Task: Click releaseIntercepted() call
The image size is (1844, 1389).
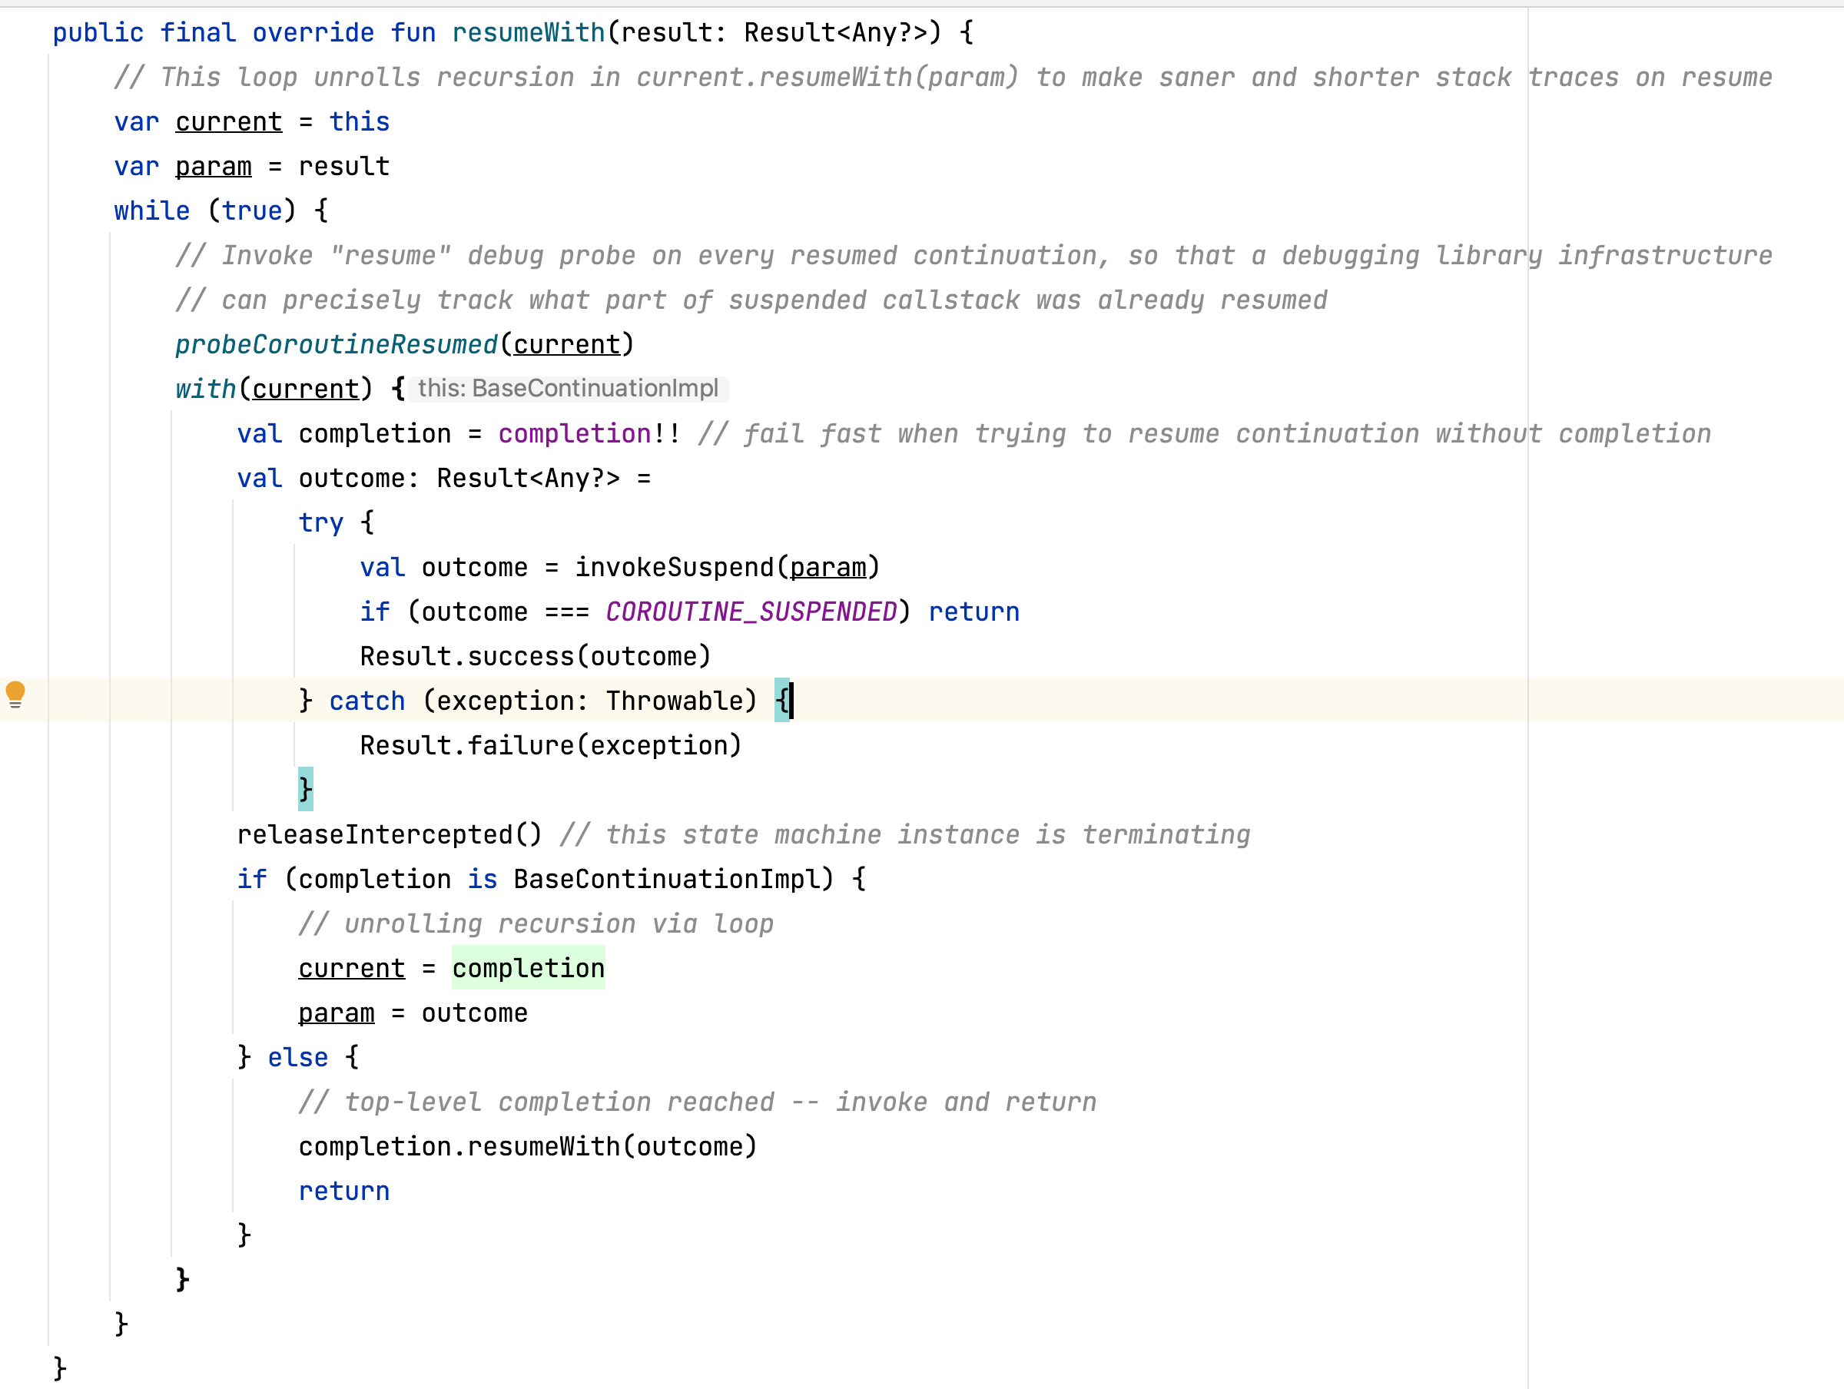Action: [x=389, y=834]
